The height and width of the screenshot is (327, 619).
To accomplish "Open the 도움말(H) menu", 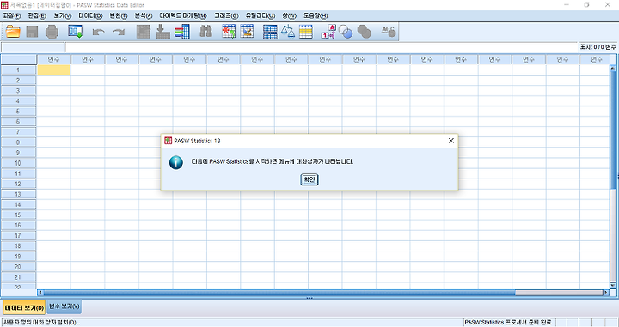I will (316, 15).
